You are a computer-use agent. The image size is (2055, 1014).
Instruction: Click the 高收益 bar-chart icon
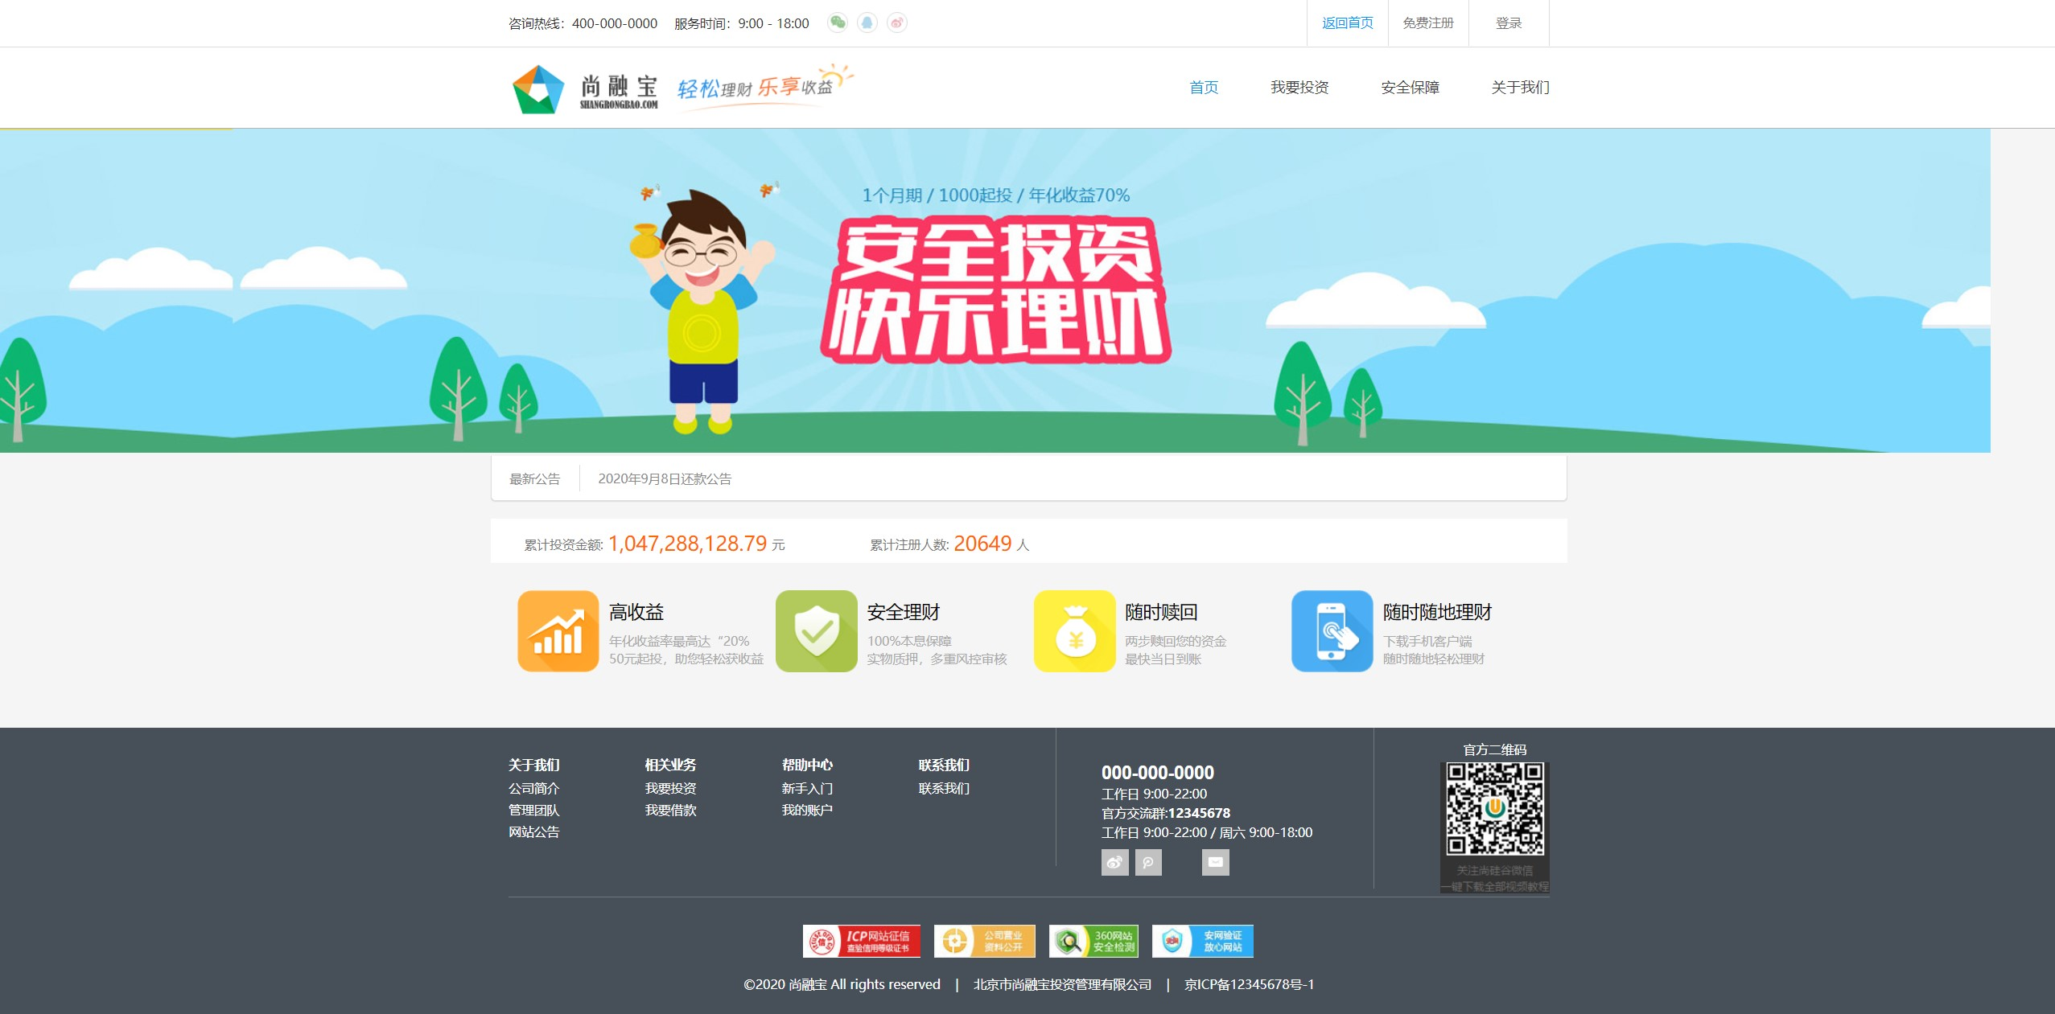pos(560,630)
